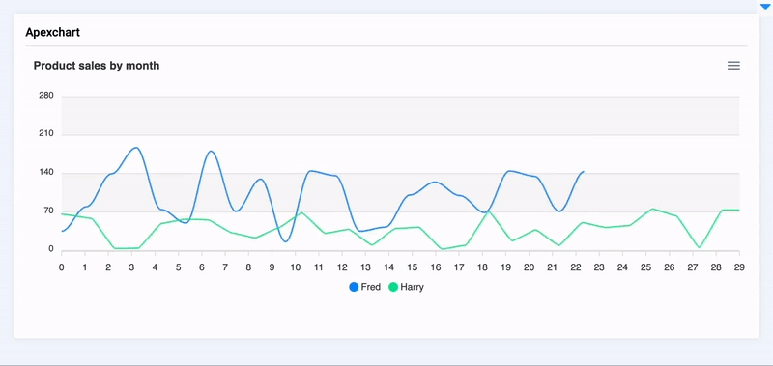Image resolution: width=773 pixels, height=366 pixels.
Task: Click the x-axis label 15
Action: click(x=412, y=267)
